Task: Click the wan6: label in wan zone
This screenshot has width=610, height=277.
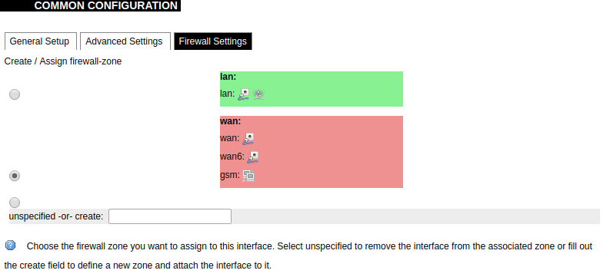Action: [232, 157]
